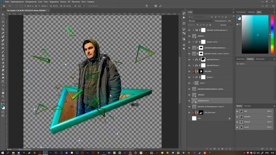Select the Lasso tool
The width and height of the screenshot is (276, 155).
pyautogui.click(x=3, y=22)
